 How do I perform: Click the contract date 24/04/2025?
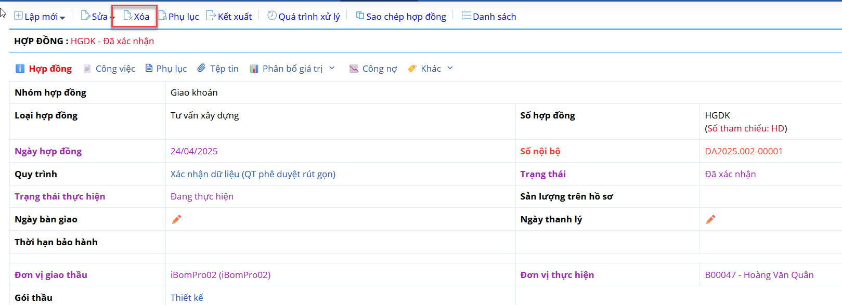click(x=194, y=151)
